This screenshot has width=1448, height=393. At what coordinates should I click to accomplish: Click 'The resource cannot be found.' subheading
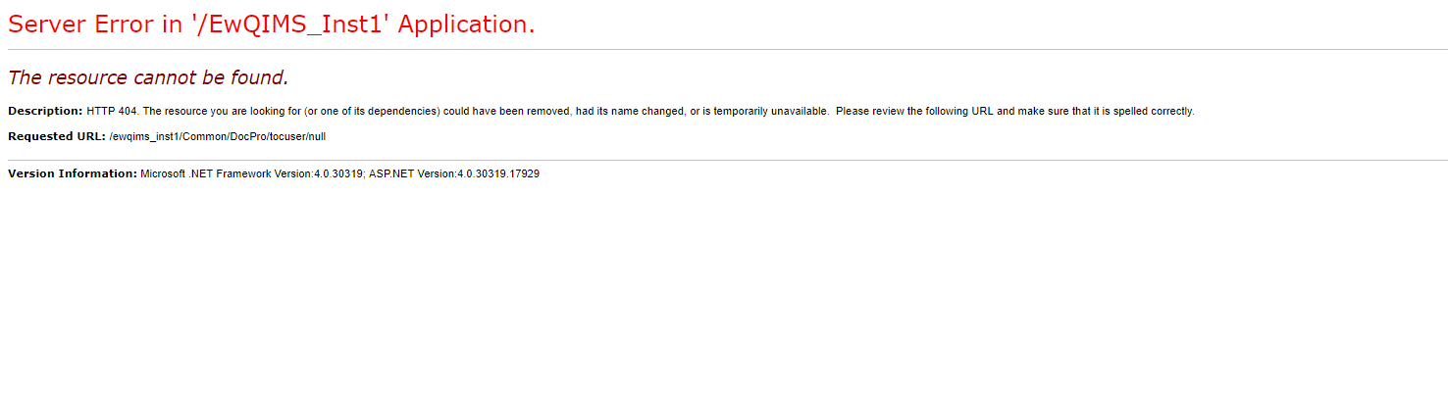tap(148, 77)
